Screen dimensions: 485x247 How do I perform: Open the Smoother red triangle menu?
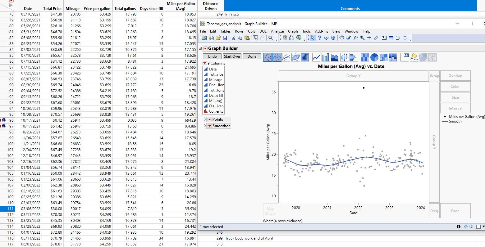pyautogui.click(x=209, y=126)
